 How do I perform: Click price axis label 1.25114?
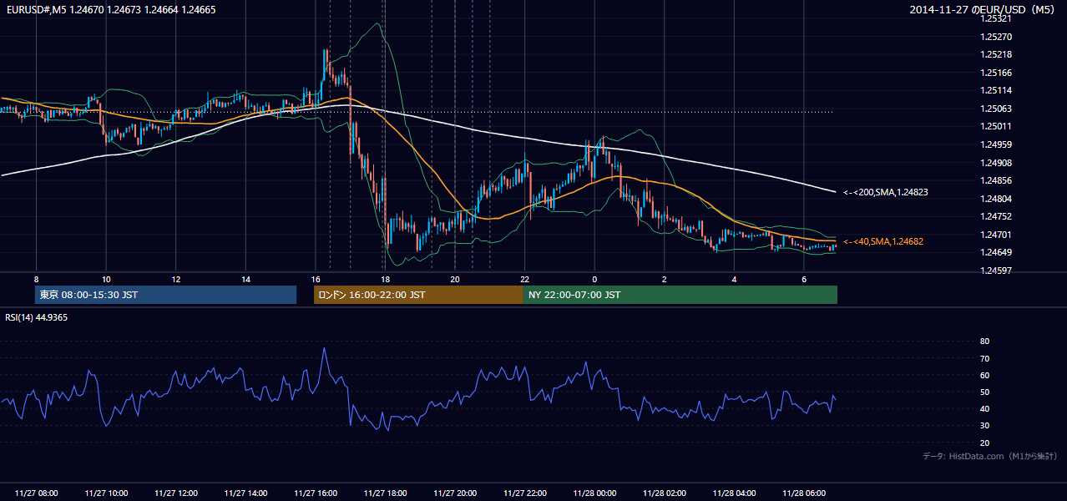[x=996, y=90]
